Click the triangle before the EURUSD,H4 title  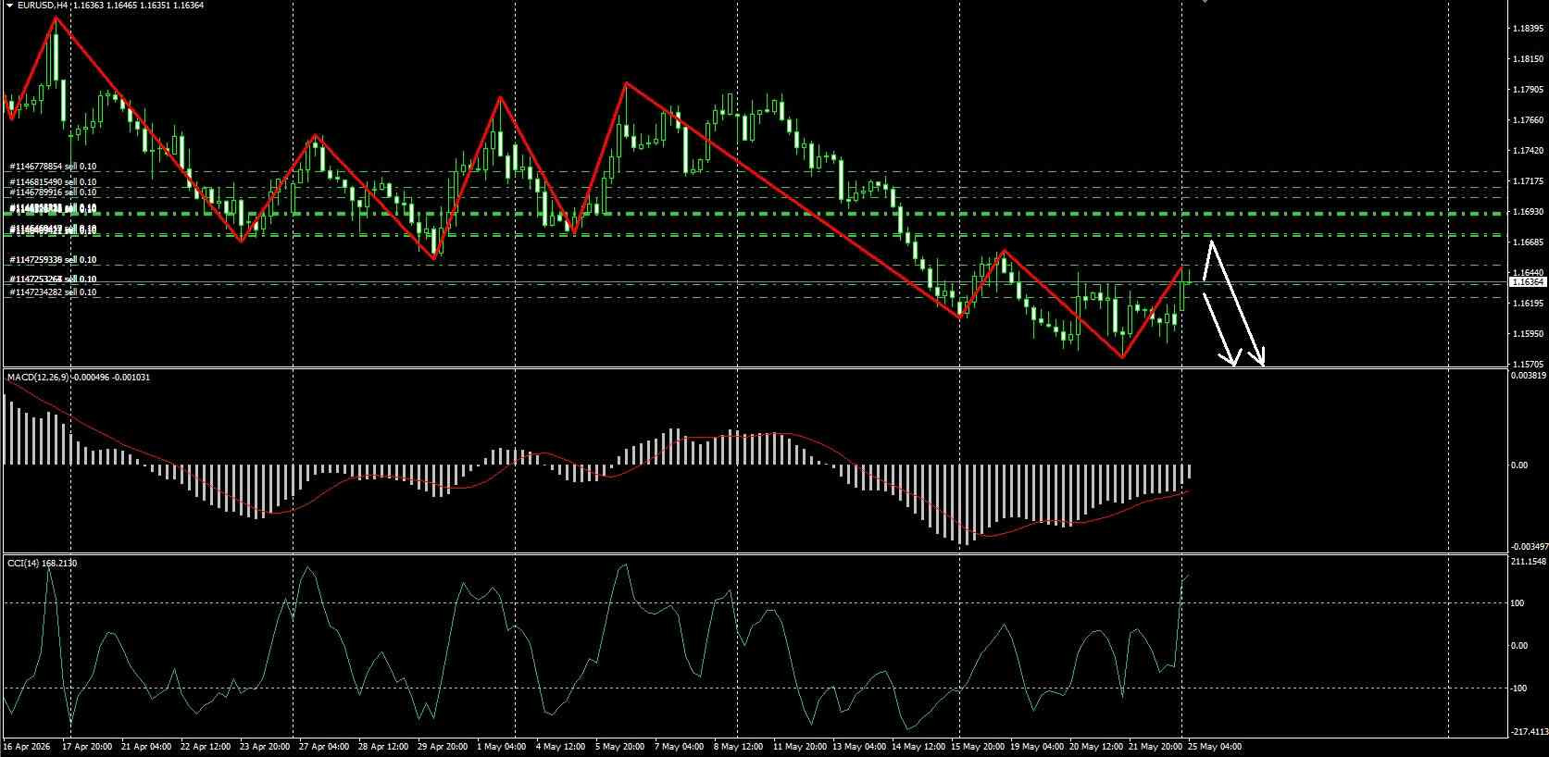point(9,6)
